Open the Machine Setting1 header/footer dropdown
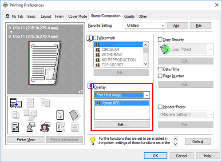The height and width of the screenshot is (162, 222). coord(186,114)
